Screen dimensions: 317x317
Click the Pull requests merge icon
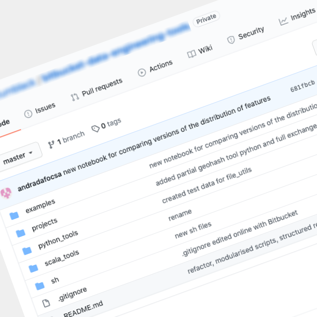75,97
